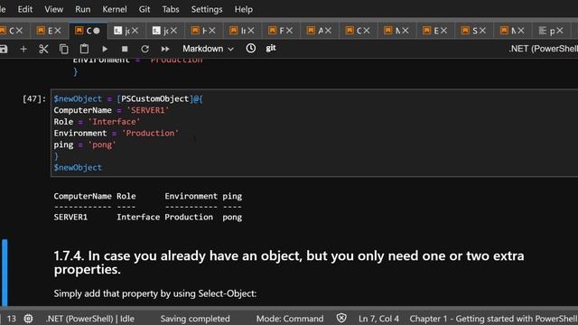The height and width of the screenshot is (325, 578).
Task: Click the Saving completed status text
Action: (x=195, y=319)
